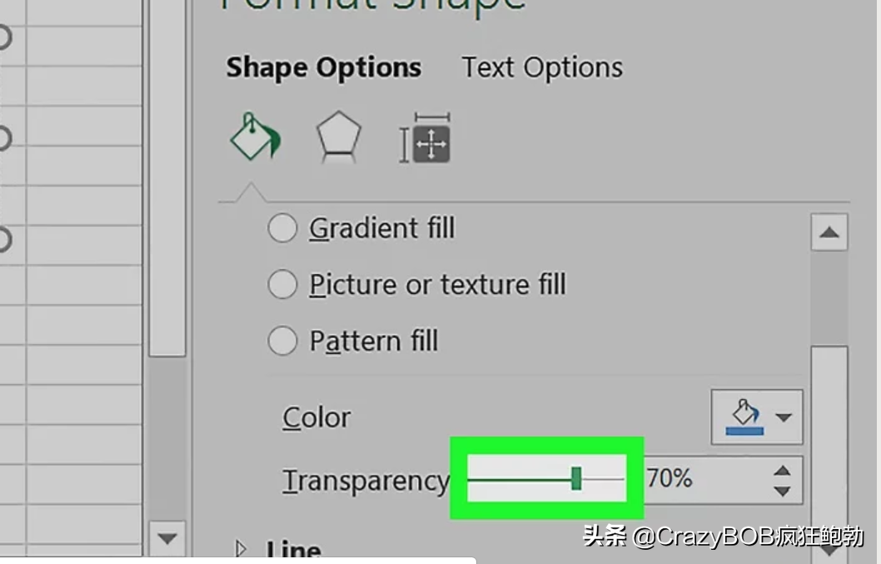Open the Fill & Line paint bucket tab
This screenshot has height=564, width=881.
click(255, 137)
